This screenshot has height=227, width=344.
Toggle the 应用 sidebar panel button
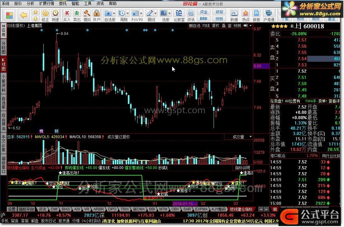point(3,31)
